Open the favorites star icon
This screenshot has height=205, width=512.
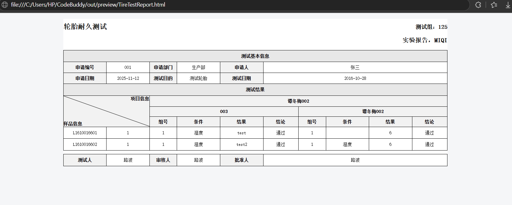click(x=494, y=5)
